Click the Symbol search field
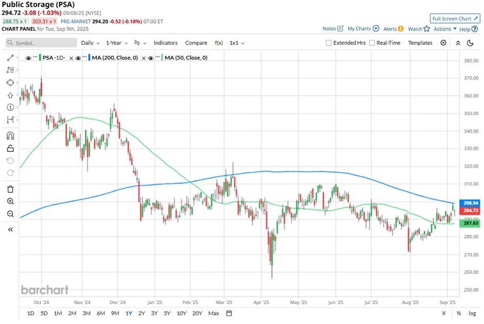 pos(41,43)
